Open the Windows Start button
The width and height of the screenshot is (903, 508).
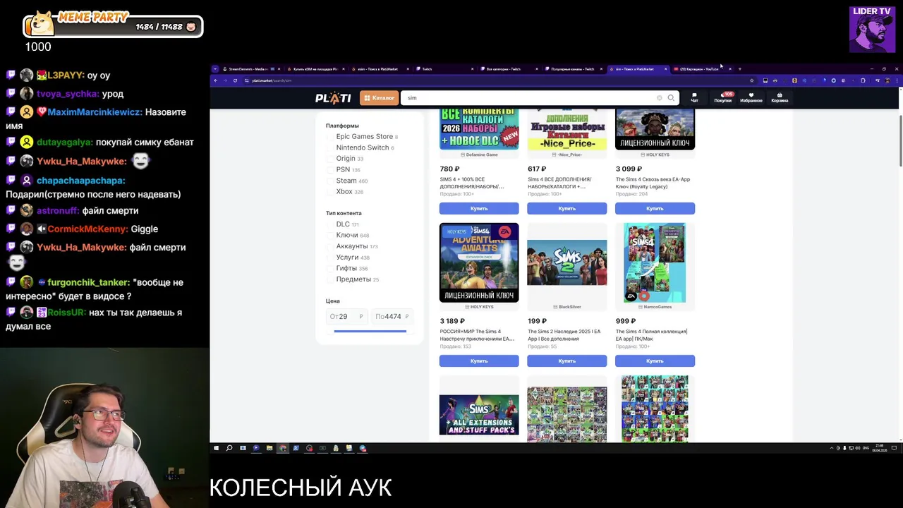pyautogui.click(x=216, y=448)
